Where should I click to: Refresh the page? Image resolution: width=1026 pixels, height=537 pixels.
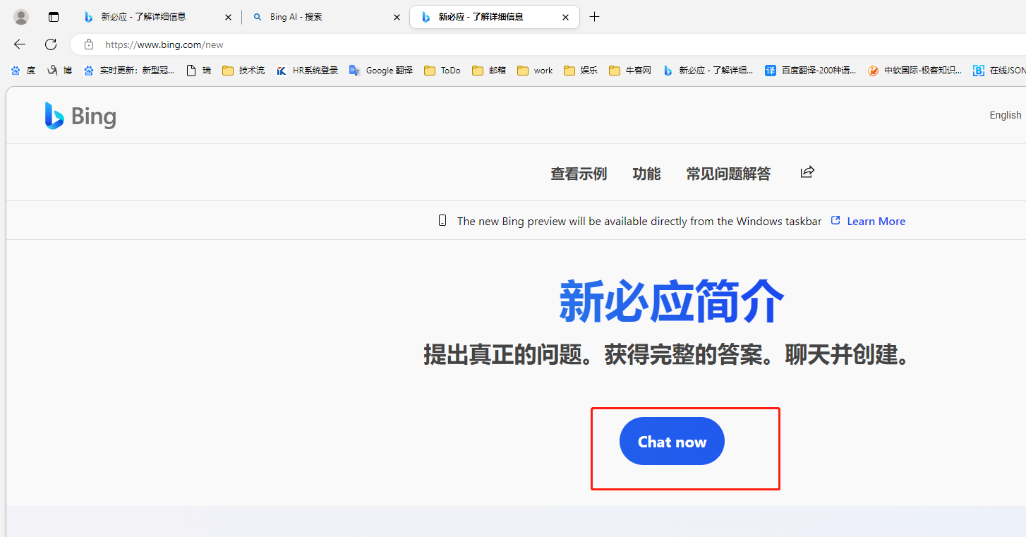51,44
